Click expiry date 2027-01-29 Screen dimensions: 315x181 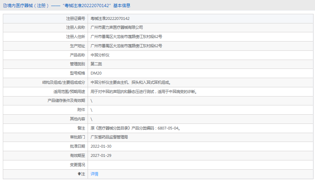pos(101,156)
